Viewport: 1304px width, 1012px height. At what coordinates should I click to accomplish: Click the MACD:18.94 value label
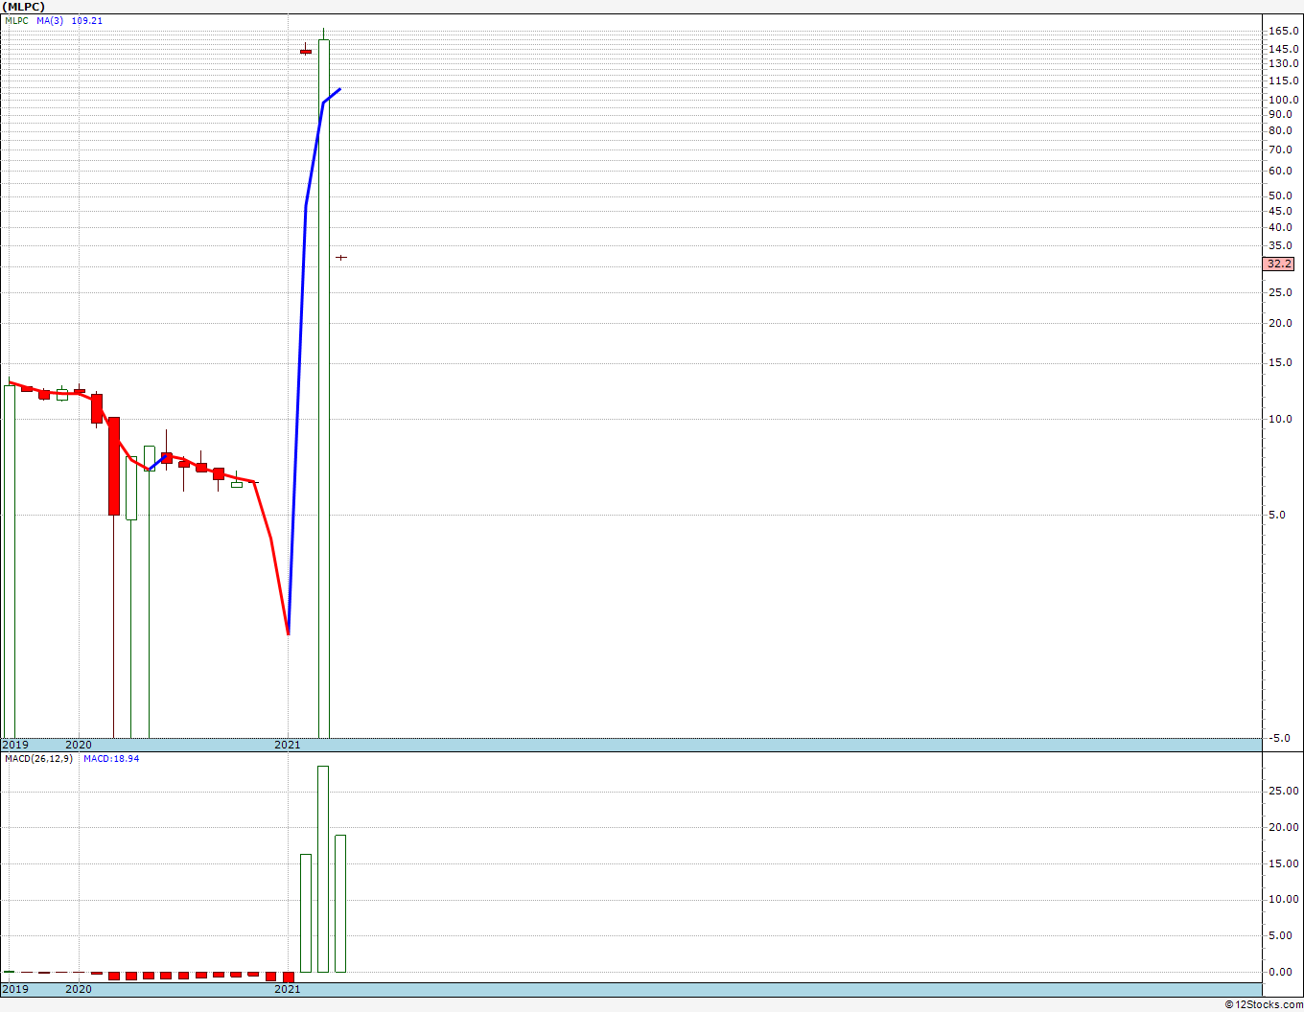pos(111,758)
